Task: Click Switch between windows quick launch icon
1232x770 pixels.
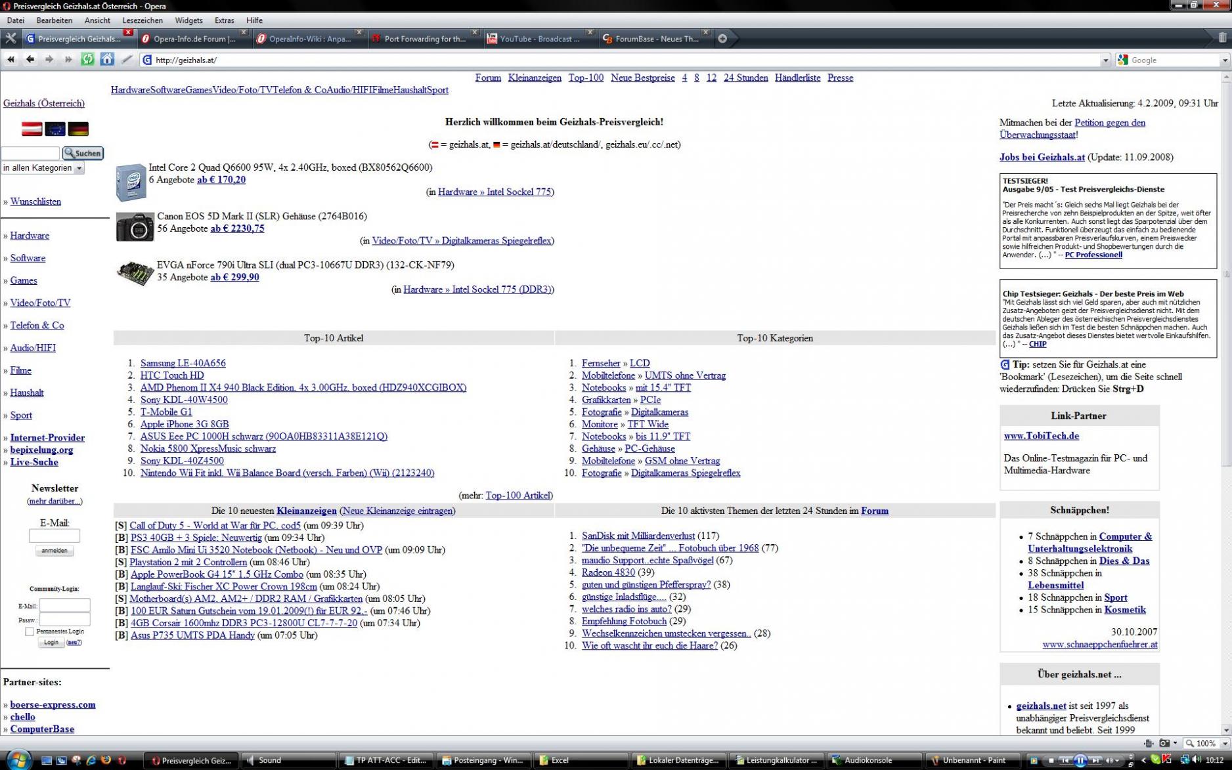Action: [62, 760]
